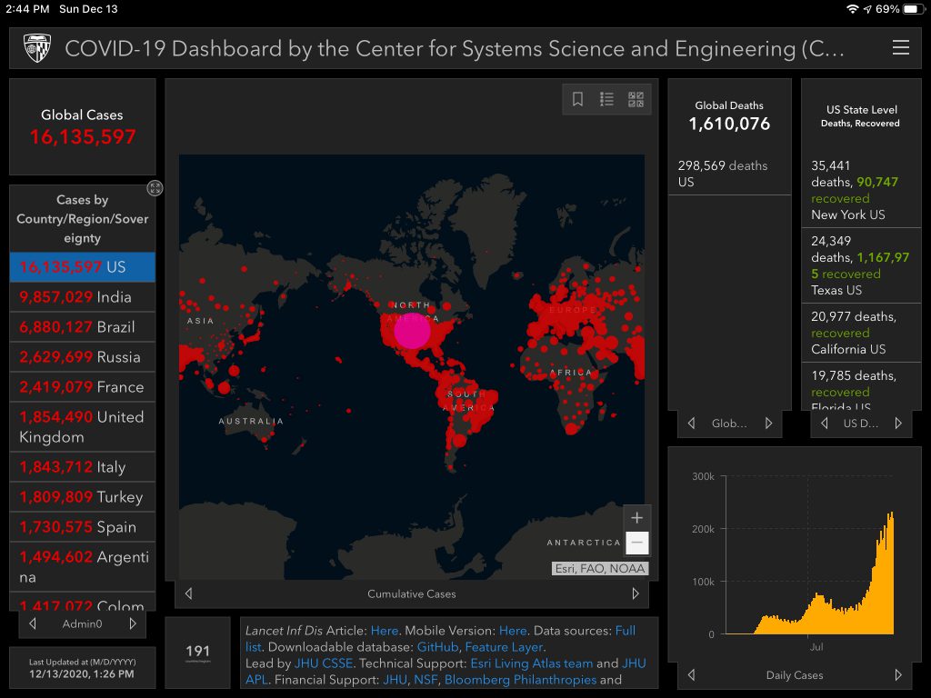Click the Johns Hopkins shield logo
Screen dimensions: 931x698
[37, 48]
